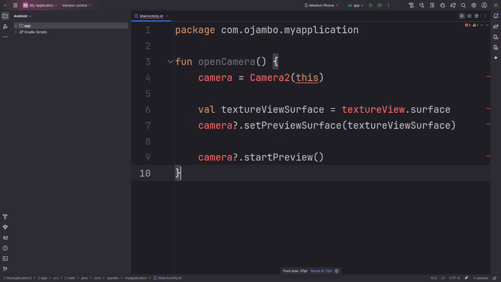Viewport: 501px width, 282px height.
Task: Select the MainActivity.kt editor tab
Action: click(x=151, y=16)
